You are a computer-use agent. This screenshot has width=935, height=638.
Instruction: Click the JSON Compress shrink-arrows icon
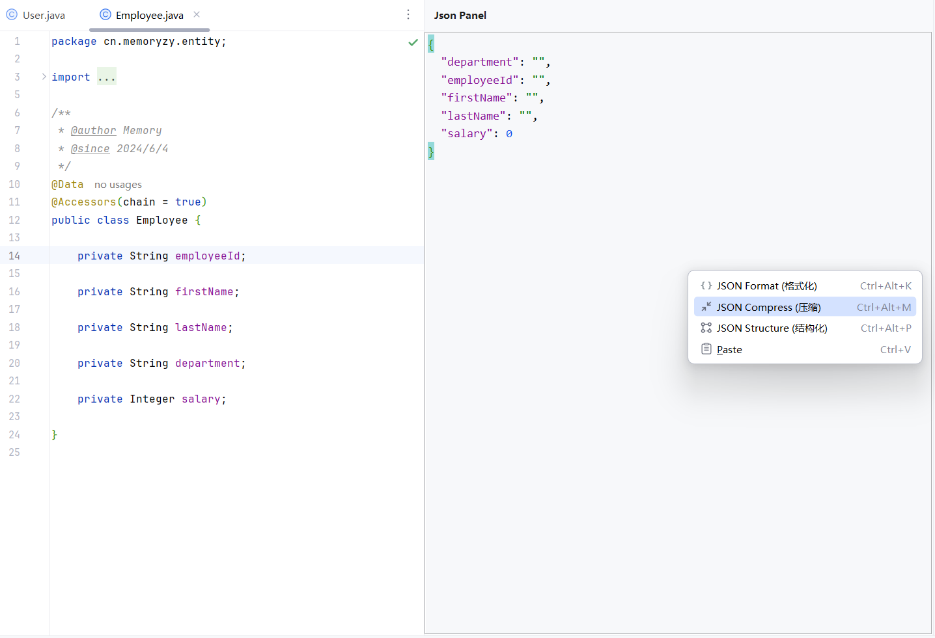[706, 306]
